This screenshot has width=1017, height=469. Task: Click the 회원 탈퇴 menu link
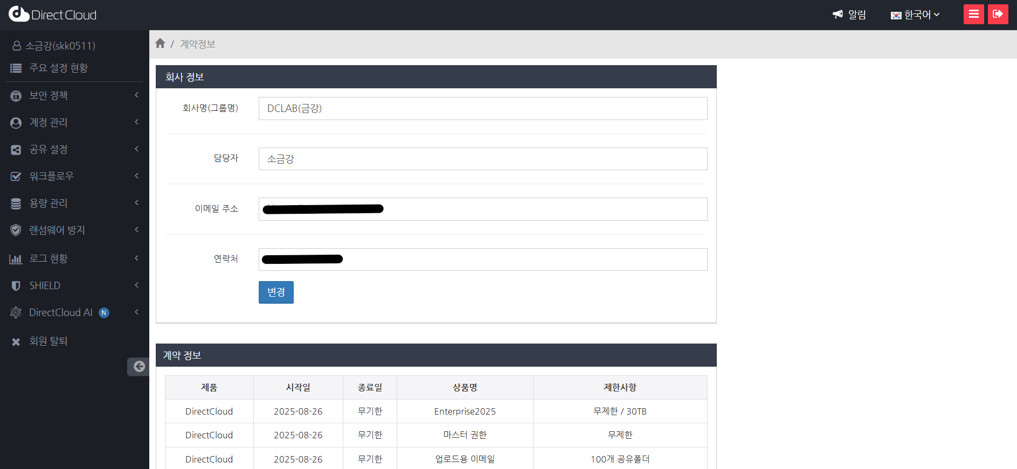49,341
